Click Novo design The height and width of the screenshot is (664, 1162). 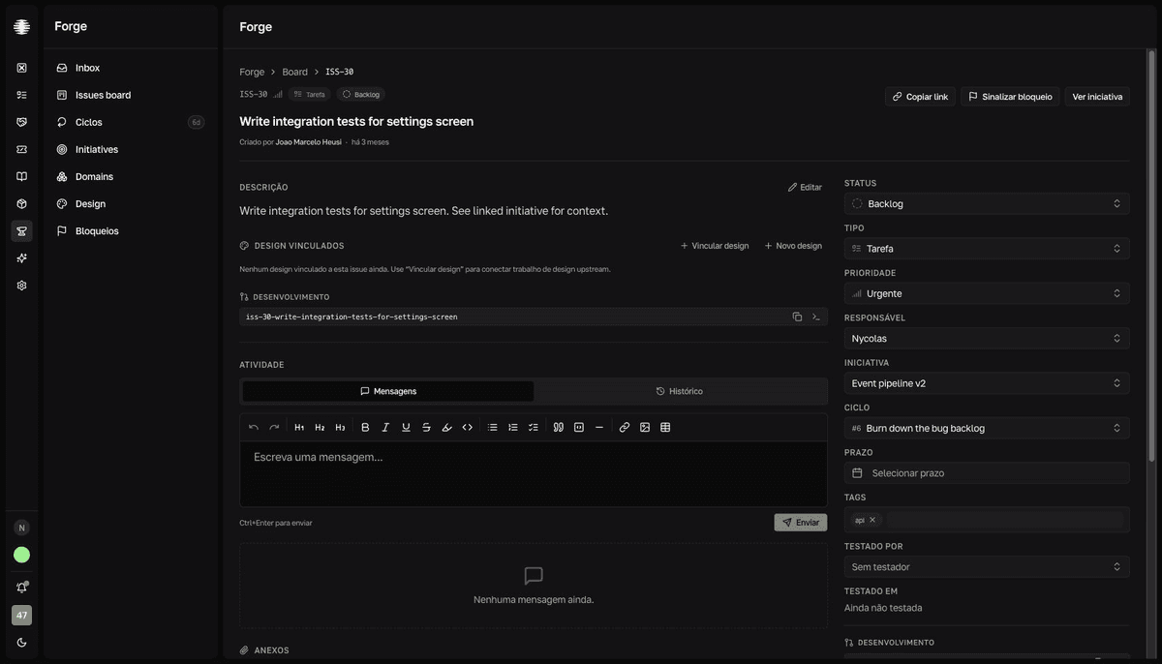(x=793, y=246)
